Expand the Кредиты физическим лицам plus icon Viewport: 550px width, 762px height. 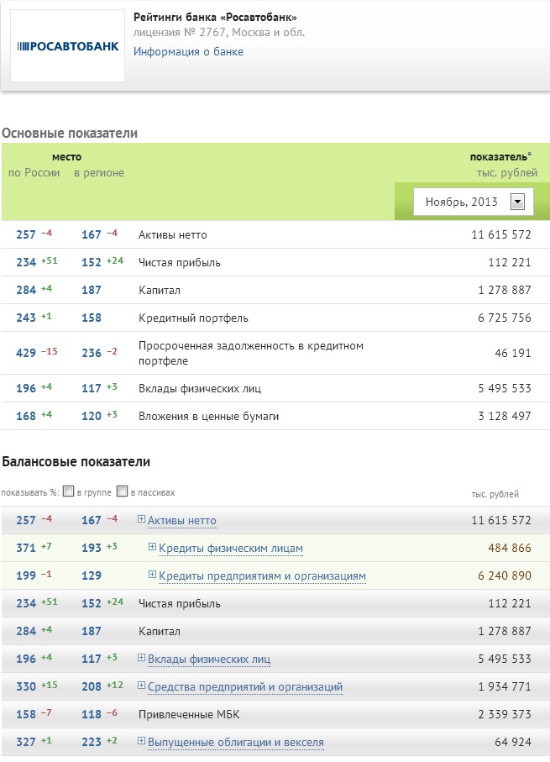pos(153,548)
